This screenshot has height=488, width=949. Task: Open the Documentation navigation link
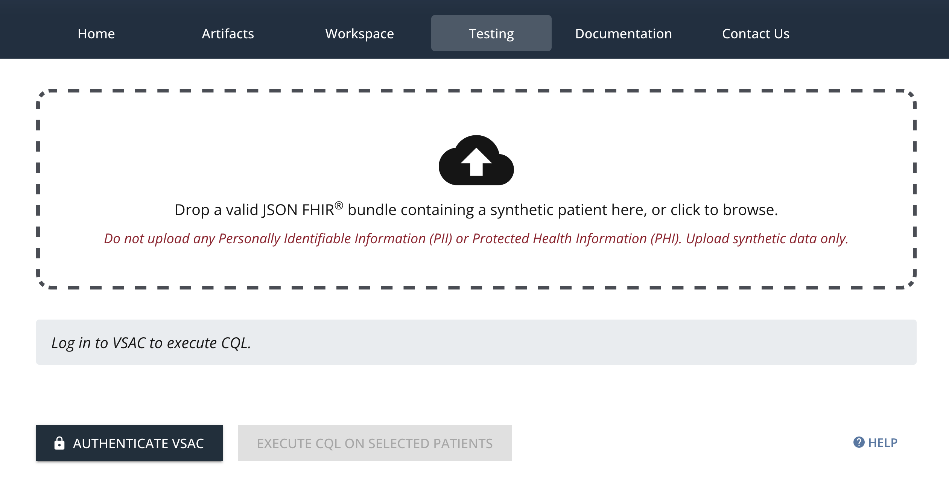[x=624, y=33]
